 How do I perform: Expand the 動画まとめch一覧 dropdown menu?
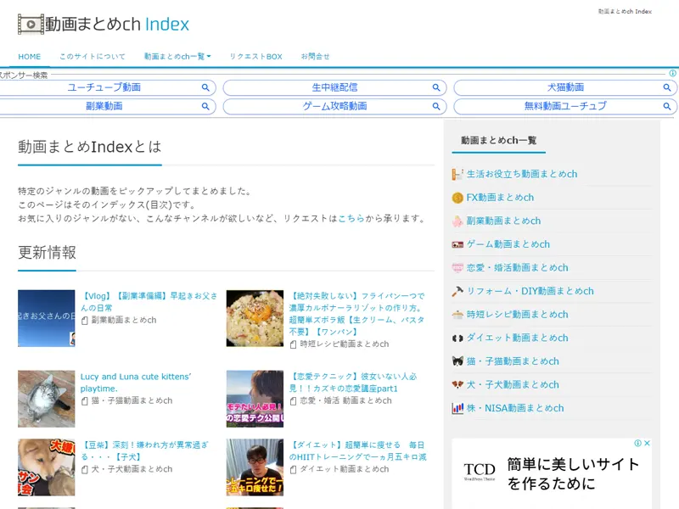point(177,57)
